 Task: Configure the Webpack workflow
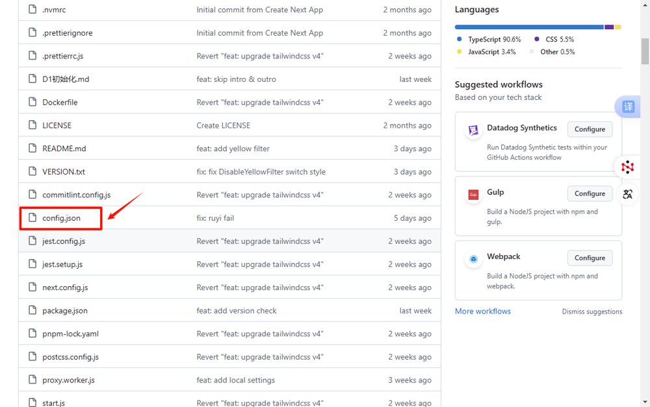[590, 258]
